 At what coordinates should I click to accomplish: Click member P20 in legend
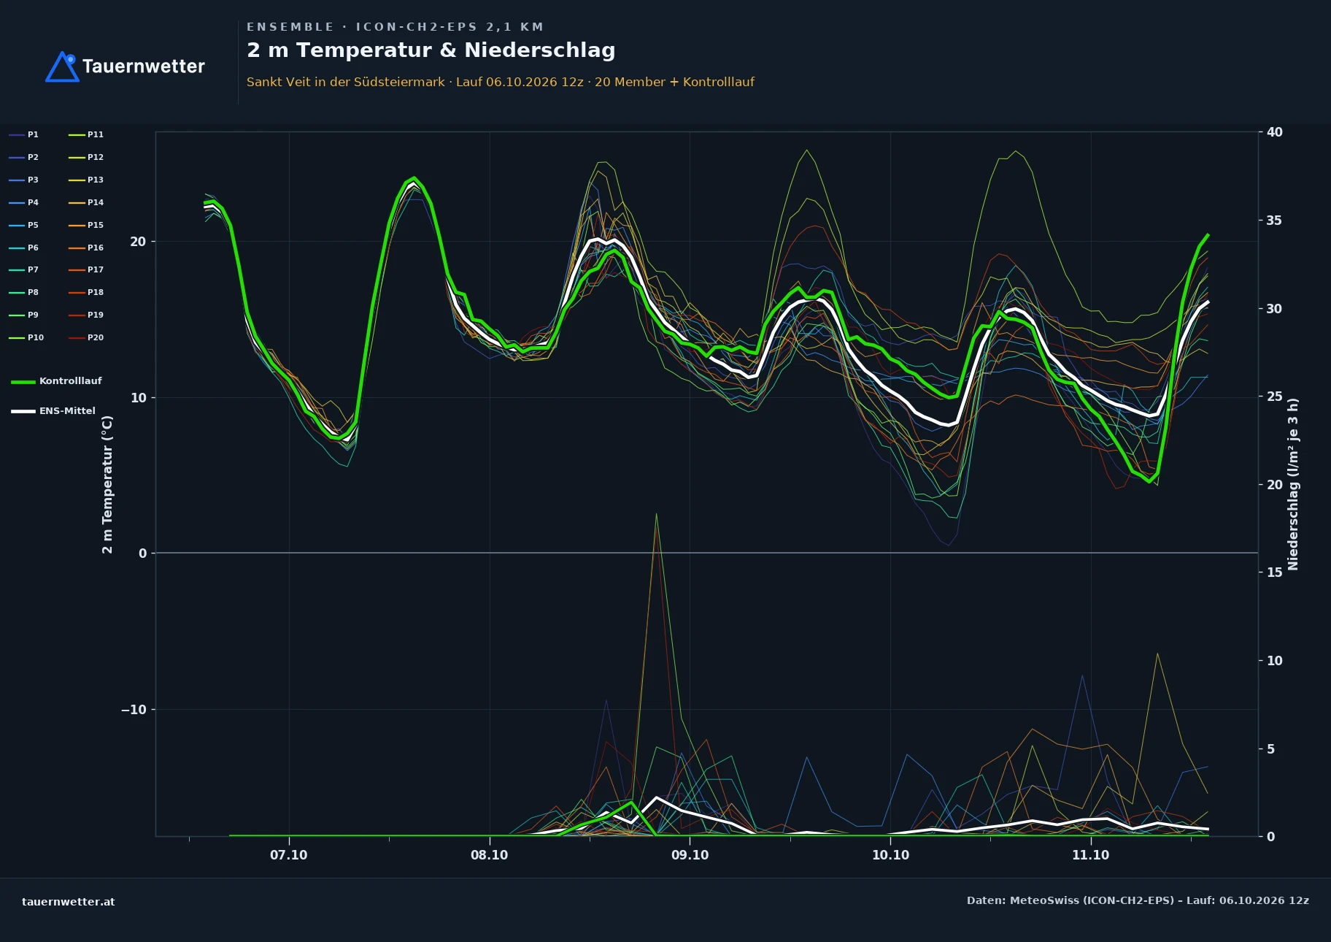tap(86, 337)
